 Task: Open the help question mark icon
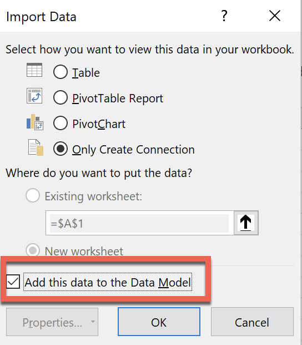click(x=224, y=16)
